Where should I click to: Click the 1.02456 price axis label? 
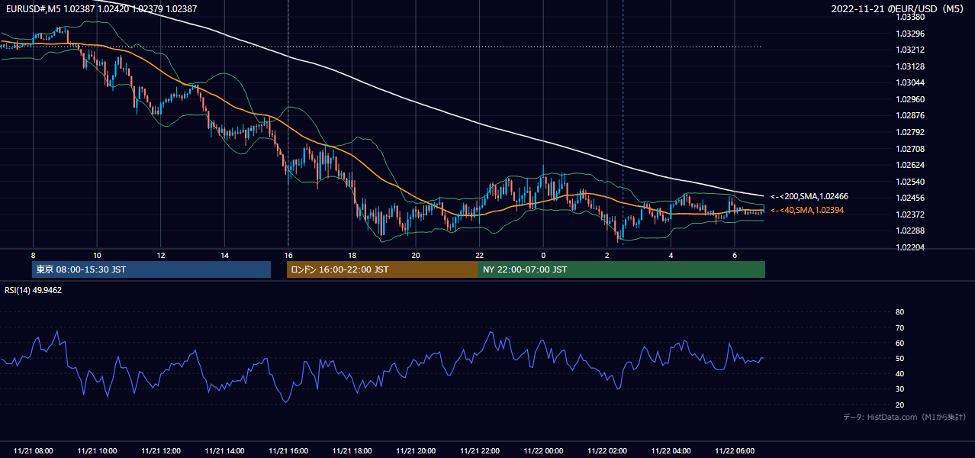911,198
